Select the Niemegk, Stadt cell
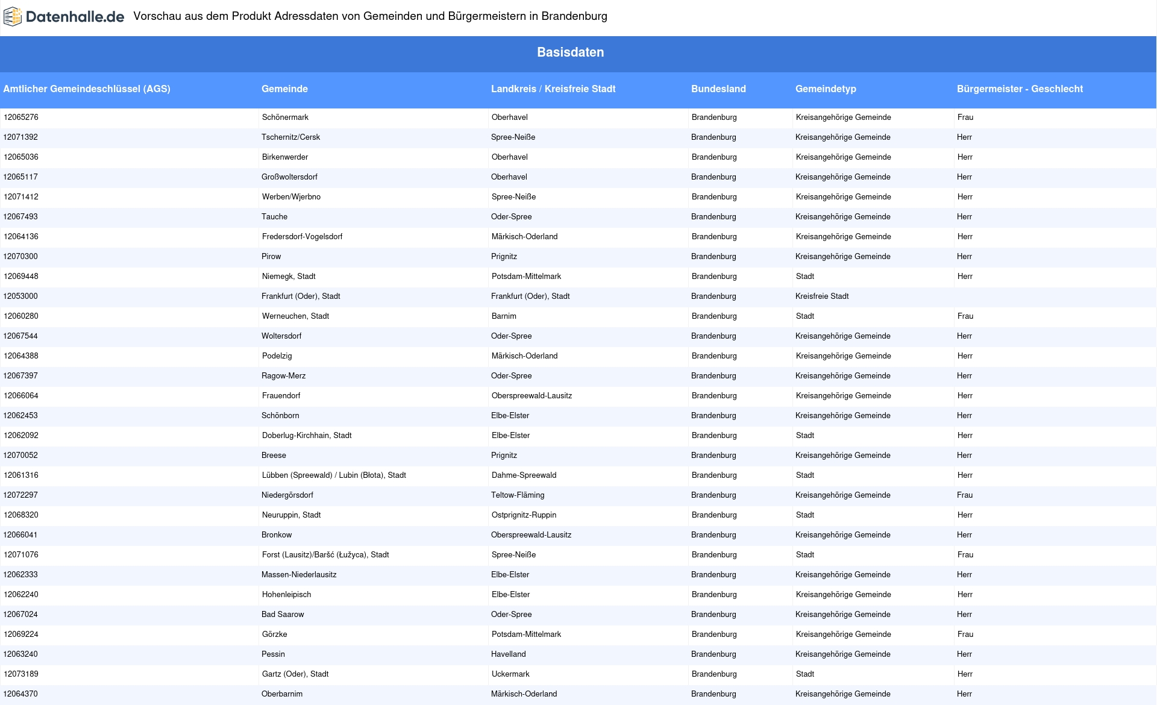Image resolution: width=1157 pixels, height=705 pixels. [373, 277]
